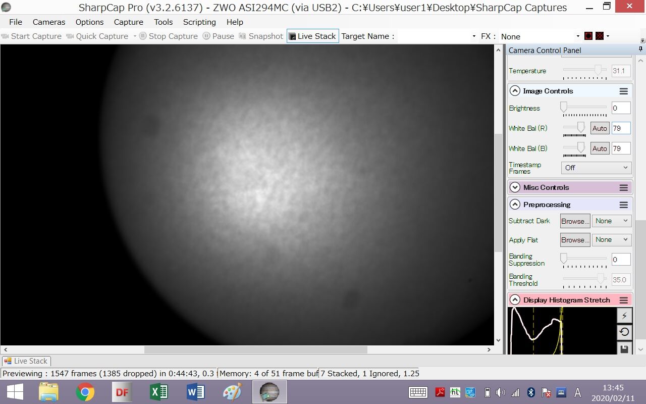Collapse the Image Controls section
Image resolution: width=646 pixels, height=404 pixels.
(515, 91)
